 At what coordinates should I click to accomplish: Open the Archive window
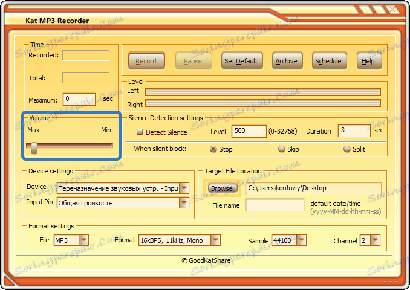click(287, 61)
